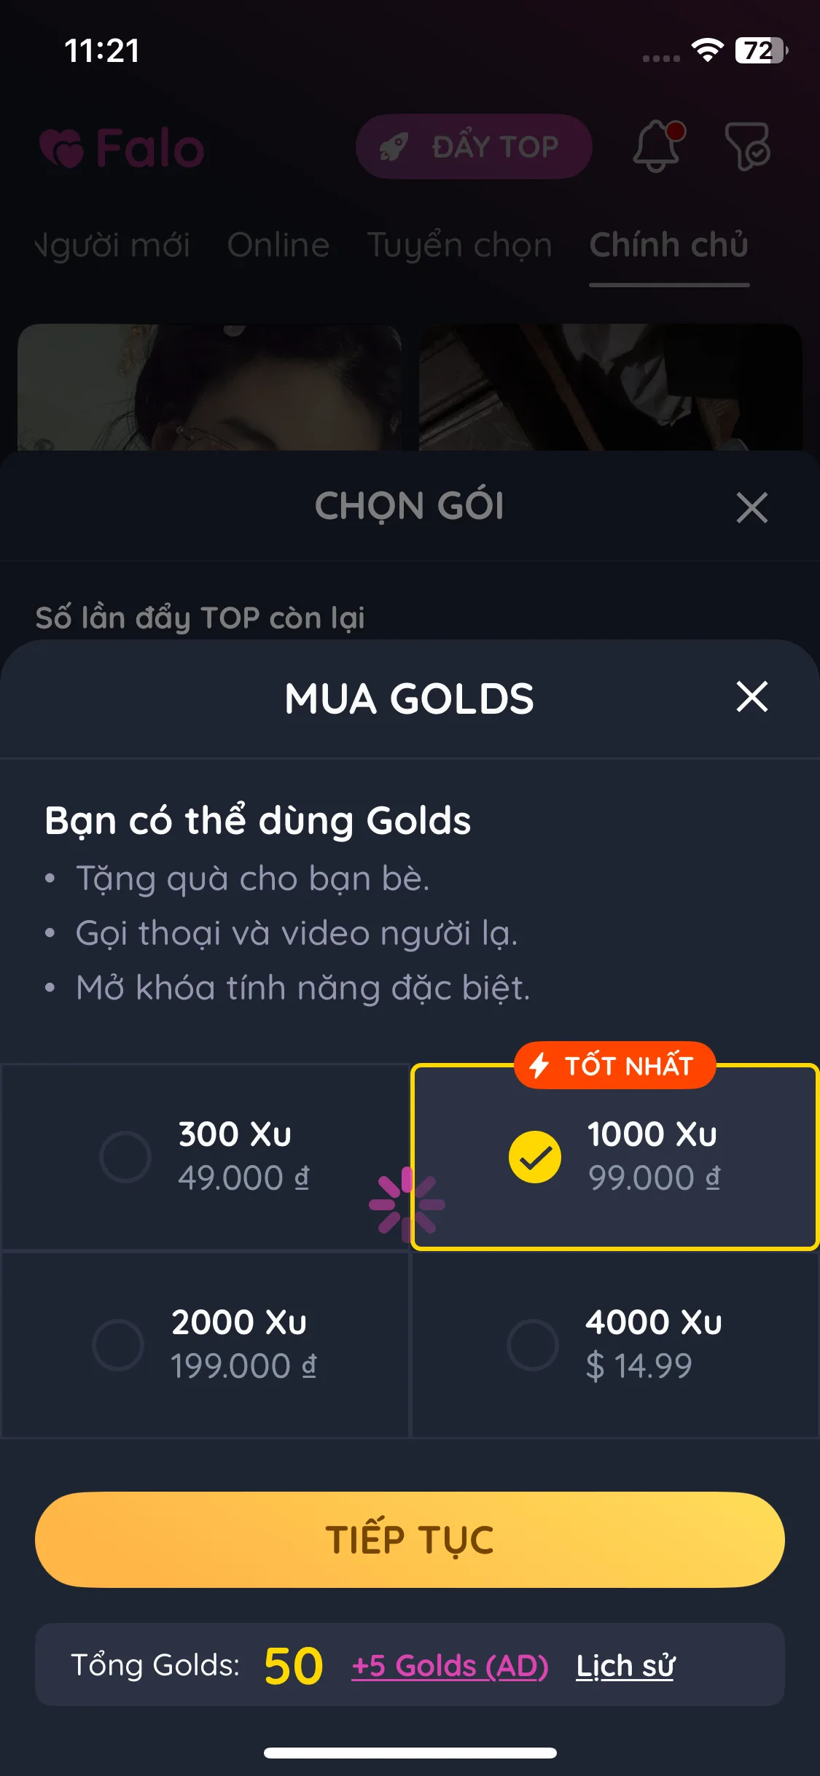Close the MUA GOLDS sheet
The width and height of the screenshot is (820, 1776).
752,697
